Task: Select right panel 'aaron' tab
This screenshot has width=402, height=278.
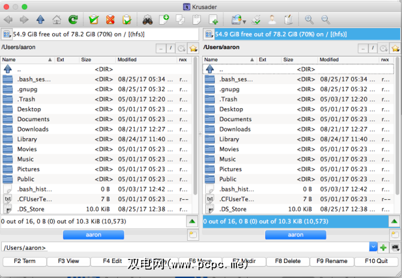Action: (296, 235)
